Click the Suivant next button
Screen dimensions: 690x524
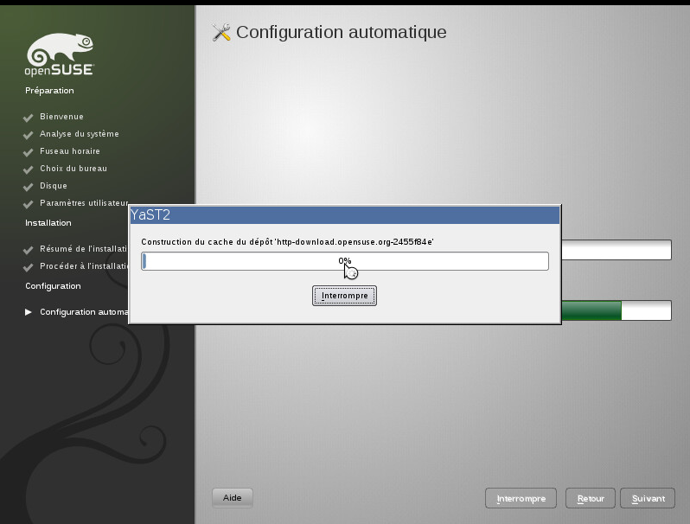coord(648,498)
